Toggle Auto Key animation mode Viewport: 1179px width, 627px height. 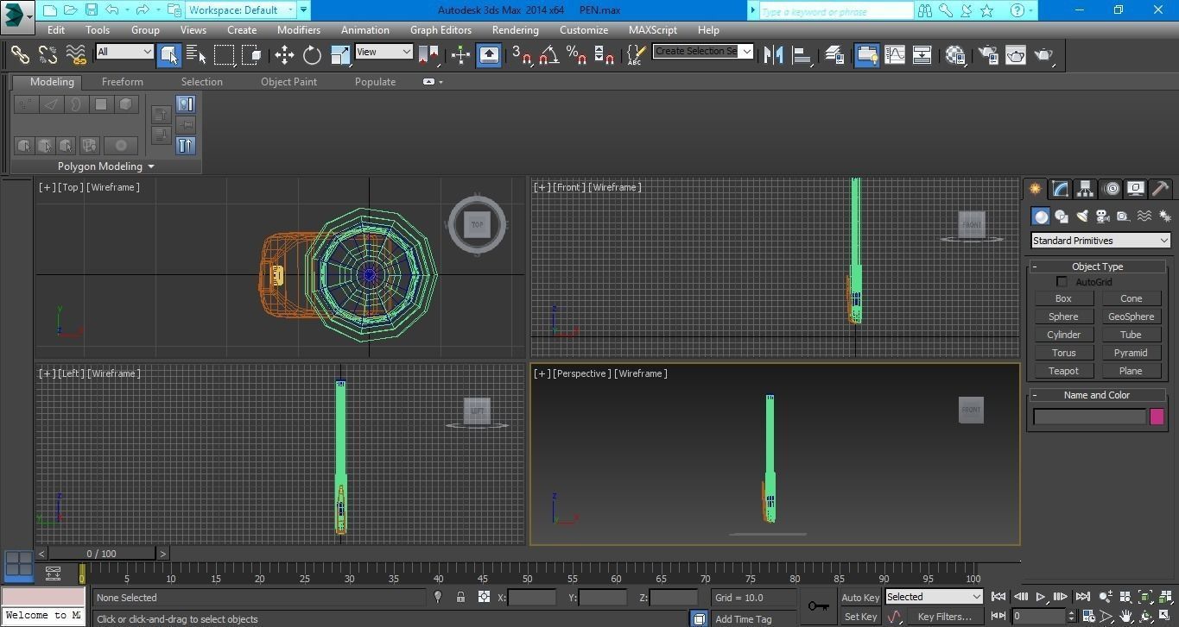pyautogui.click(x=860, y=597)
